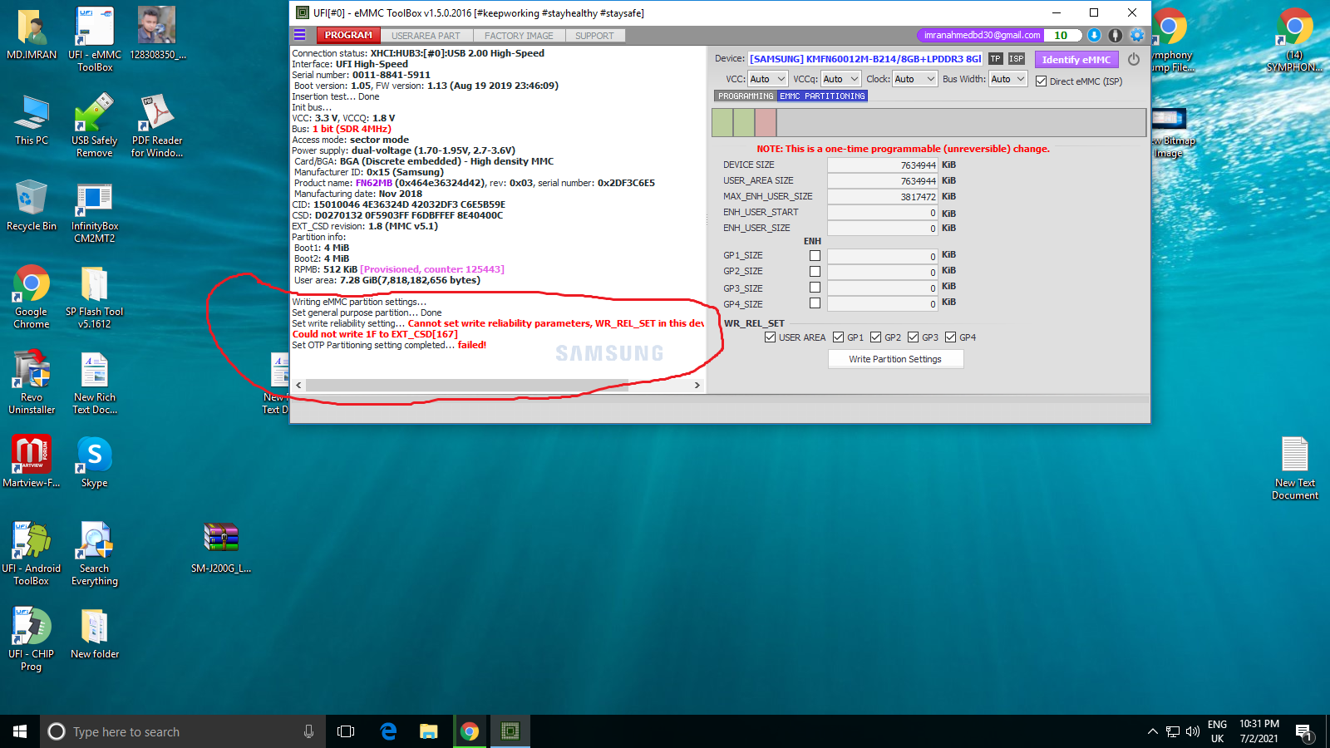This screenshot has height=748, width=1330.
Task: Uncheck WR_REL_SET USER AREA checkbox
Action: pyautogui.click(x=770, y=337)
